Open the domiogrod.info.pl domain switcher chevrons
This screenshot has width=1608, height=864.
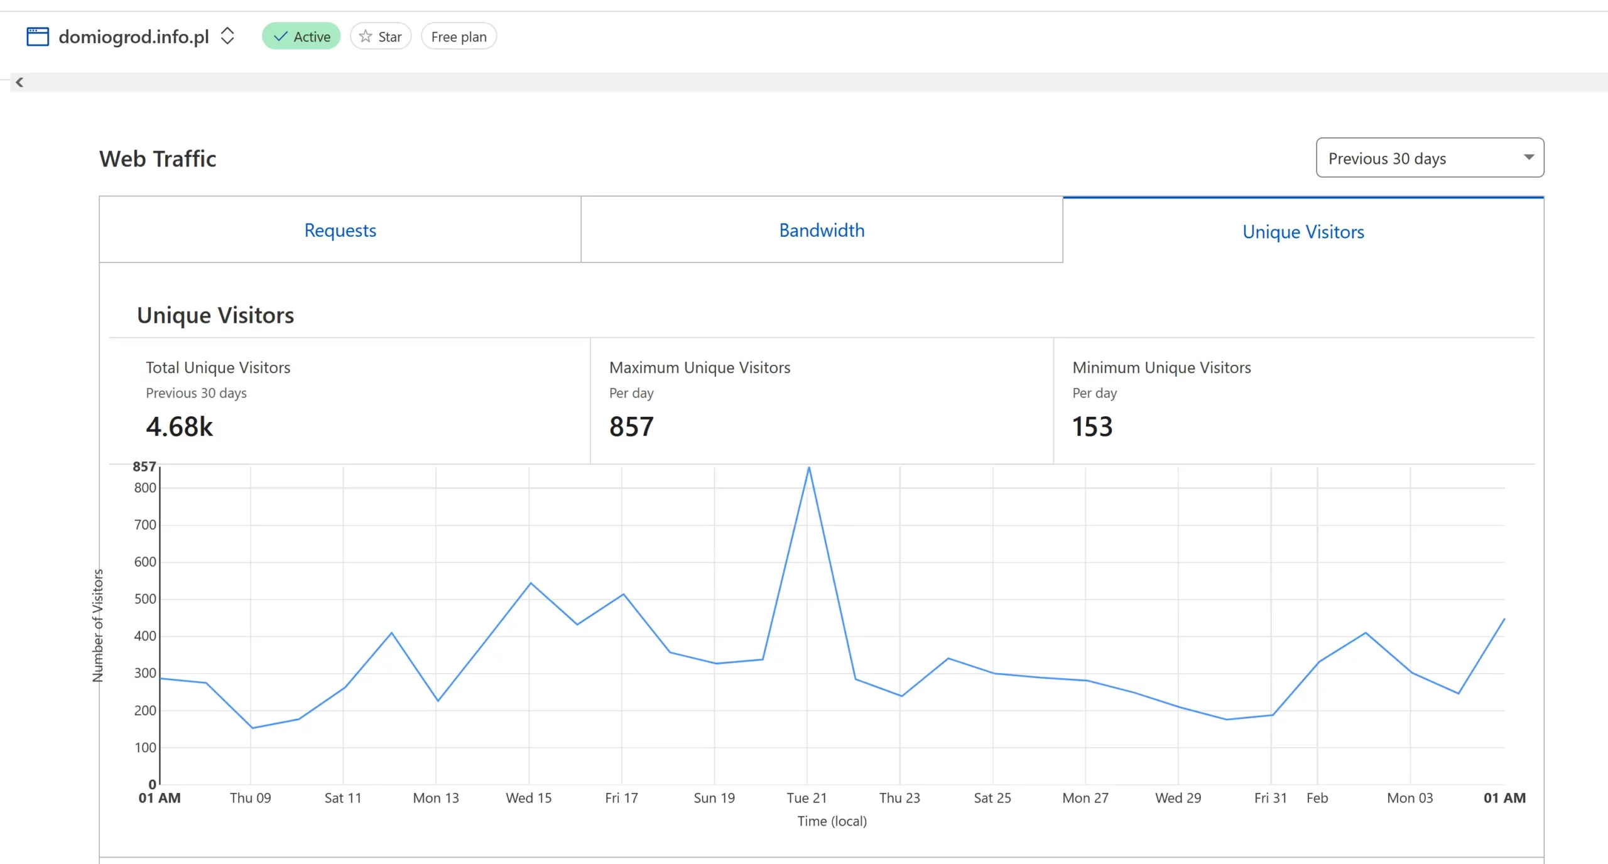(227, 36)
